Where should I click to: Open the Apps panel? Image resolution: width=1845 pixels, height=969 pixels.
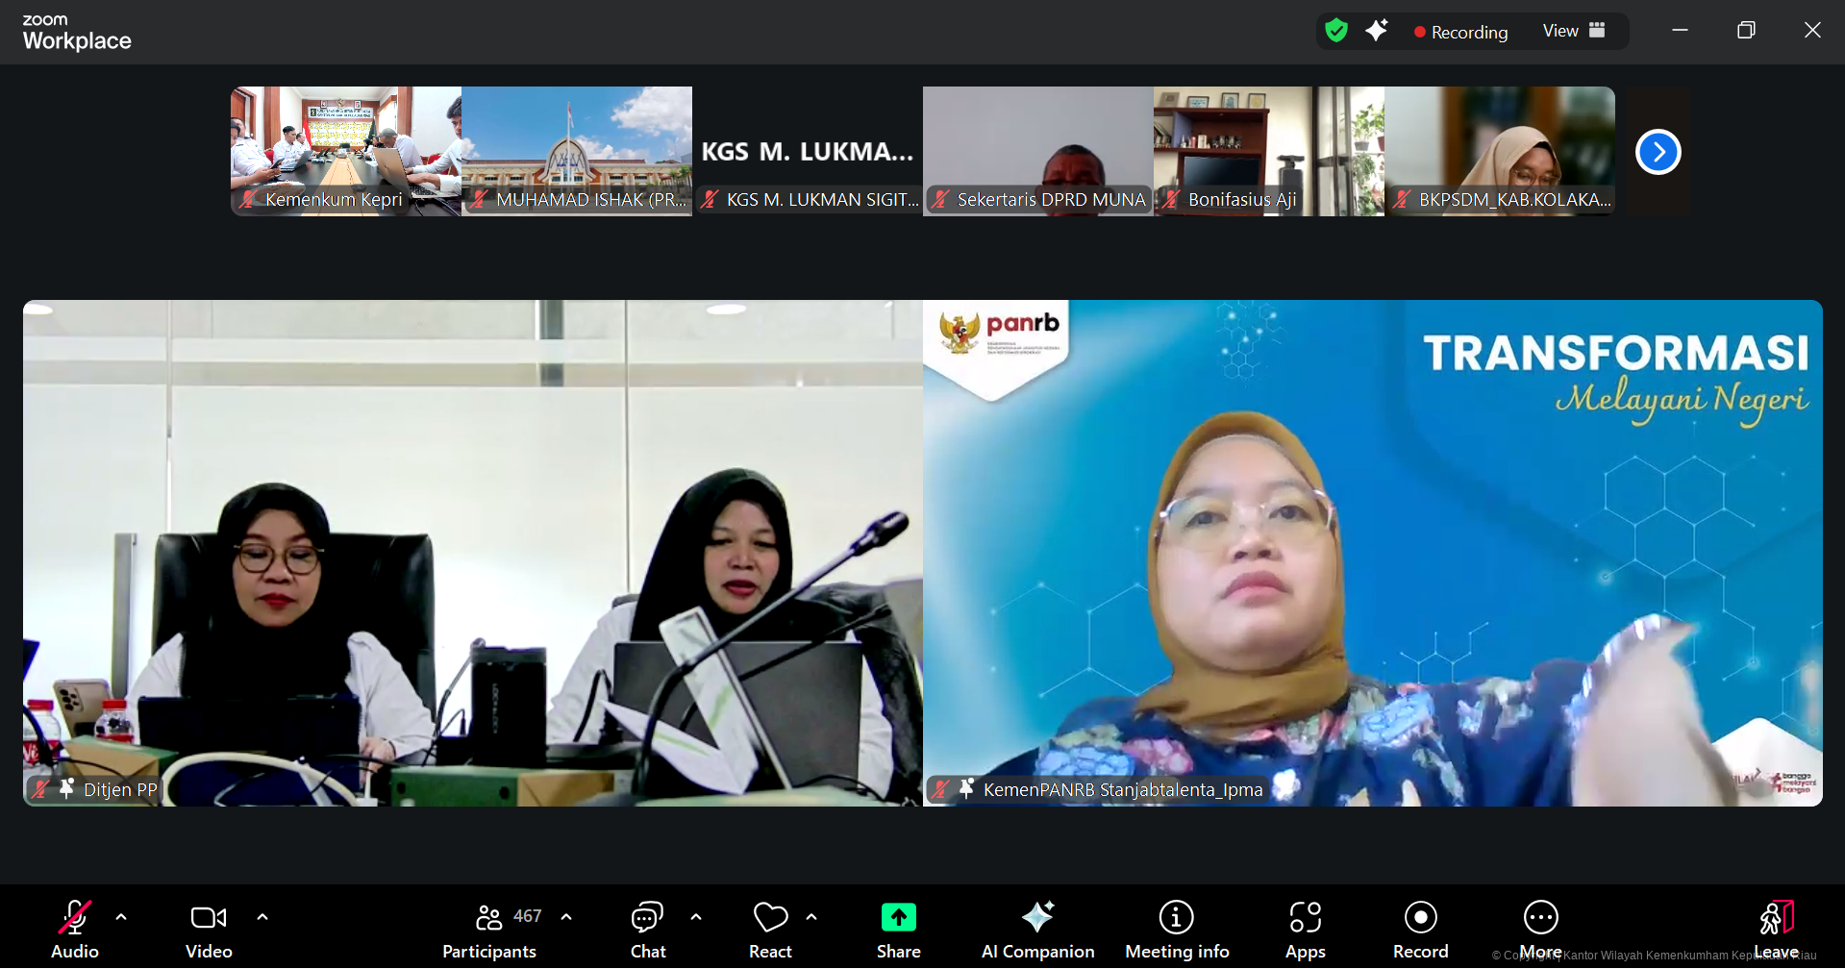coord(1305,918)
